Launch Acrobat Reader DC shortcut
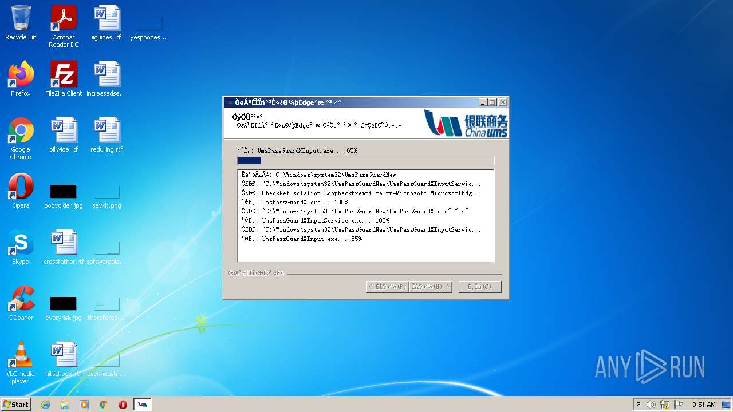This screenshot has width=733, height=412. coord(64,26)
